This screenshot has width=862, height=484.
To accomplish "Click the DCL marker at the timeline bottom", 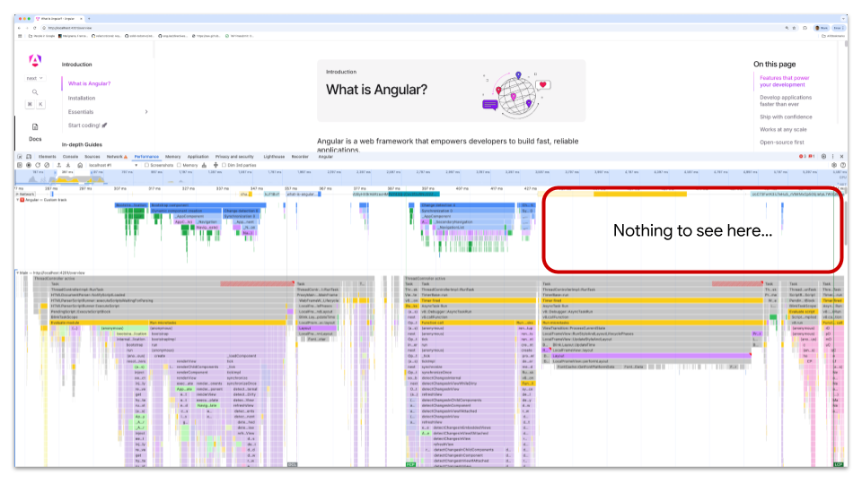I will pyautogui.click(x=293, y=465).
